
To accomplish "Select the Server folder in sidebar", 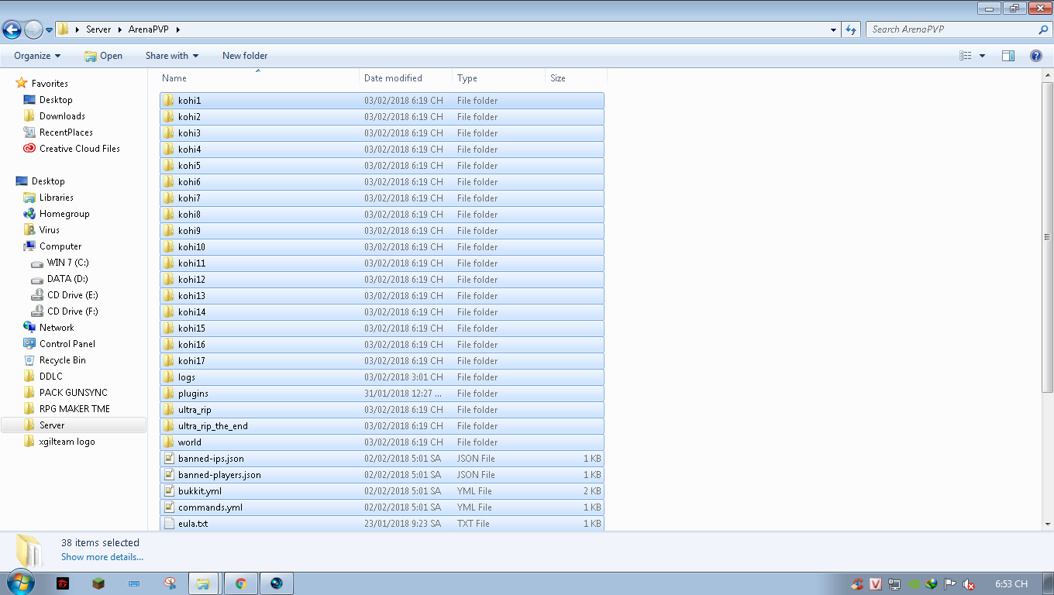I will click(74, 425).
